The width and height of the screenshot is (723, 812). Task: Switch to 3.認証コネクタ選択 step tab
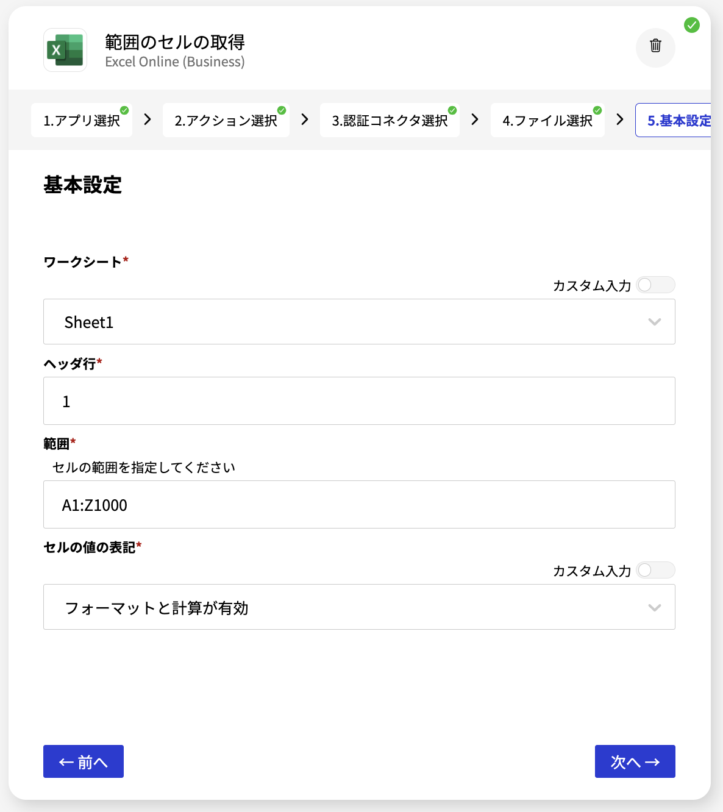pyautogui.click(x=390, y=120)
